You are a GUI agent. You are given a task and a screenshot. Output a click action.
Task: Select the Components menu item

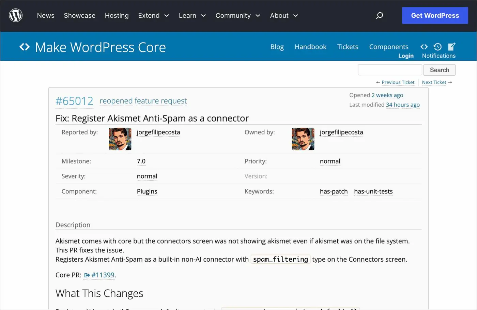click(x=389, y=47)
